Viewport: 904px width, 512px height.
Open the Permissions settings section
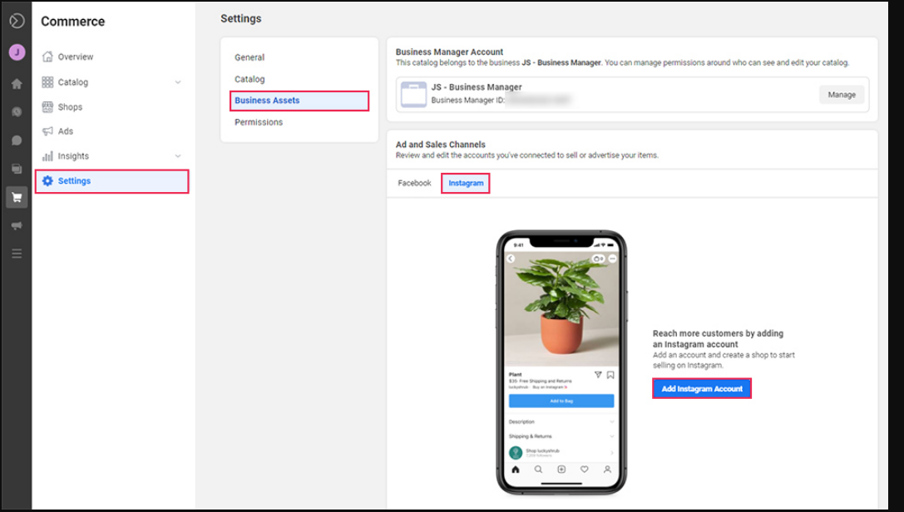(259, 122)
